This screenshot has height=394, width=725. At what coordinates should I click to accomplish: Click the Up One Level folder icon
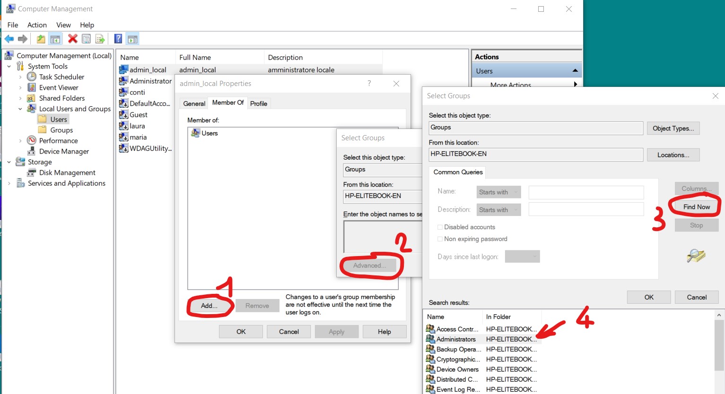41,39
